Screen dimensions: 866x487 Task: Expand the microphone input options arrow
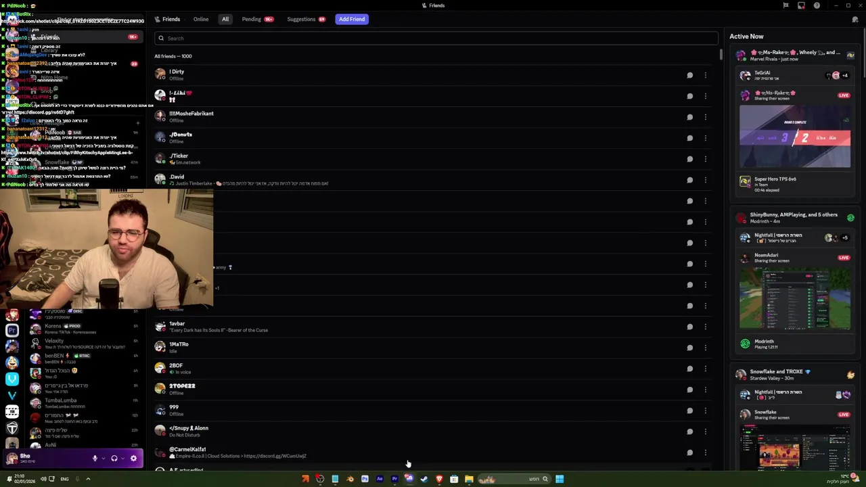coord(104,459)
